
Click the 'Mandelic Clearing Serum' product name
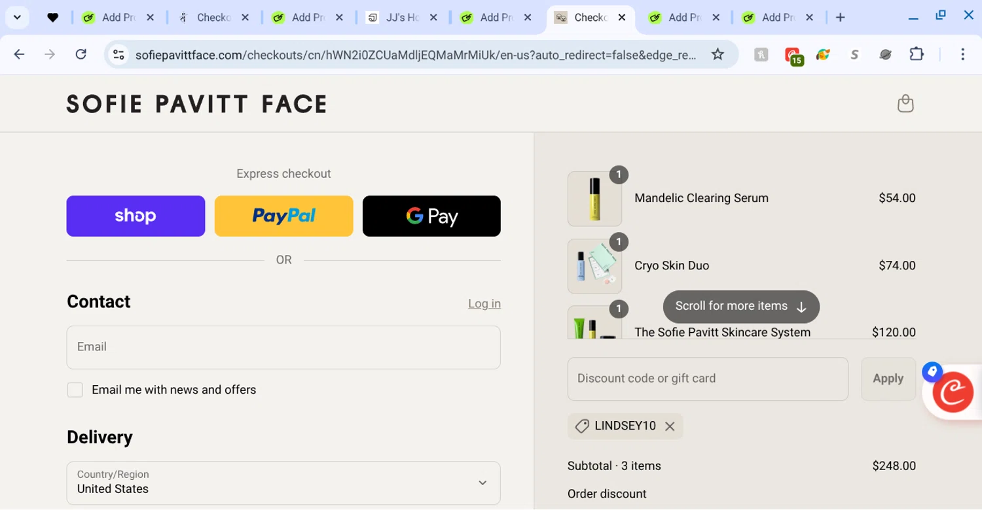coord(701,198)
